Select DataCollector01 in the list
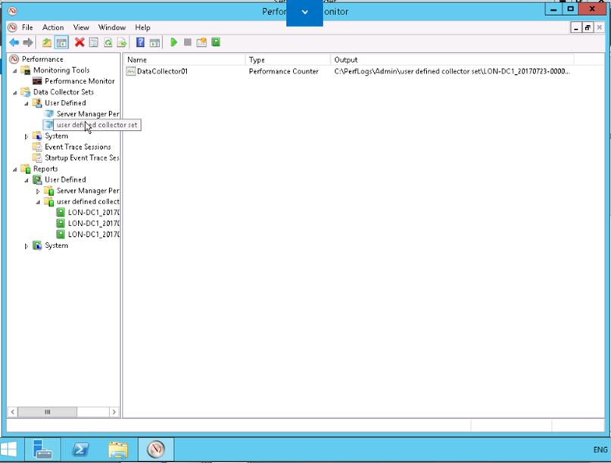Image resolution: width=611 pixels, height=463 pixels. 161,71
